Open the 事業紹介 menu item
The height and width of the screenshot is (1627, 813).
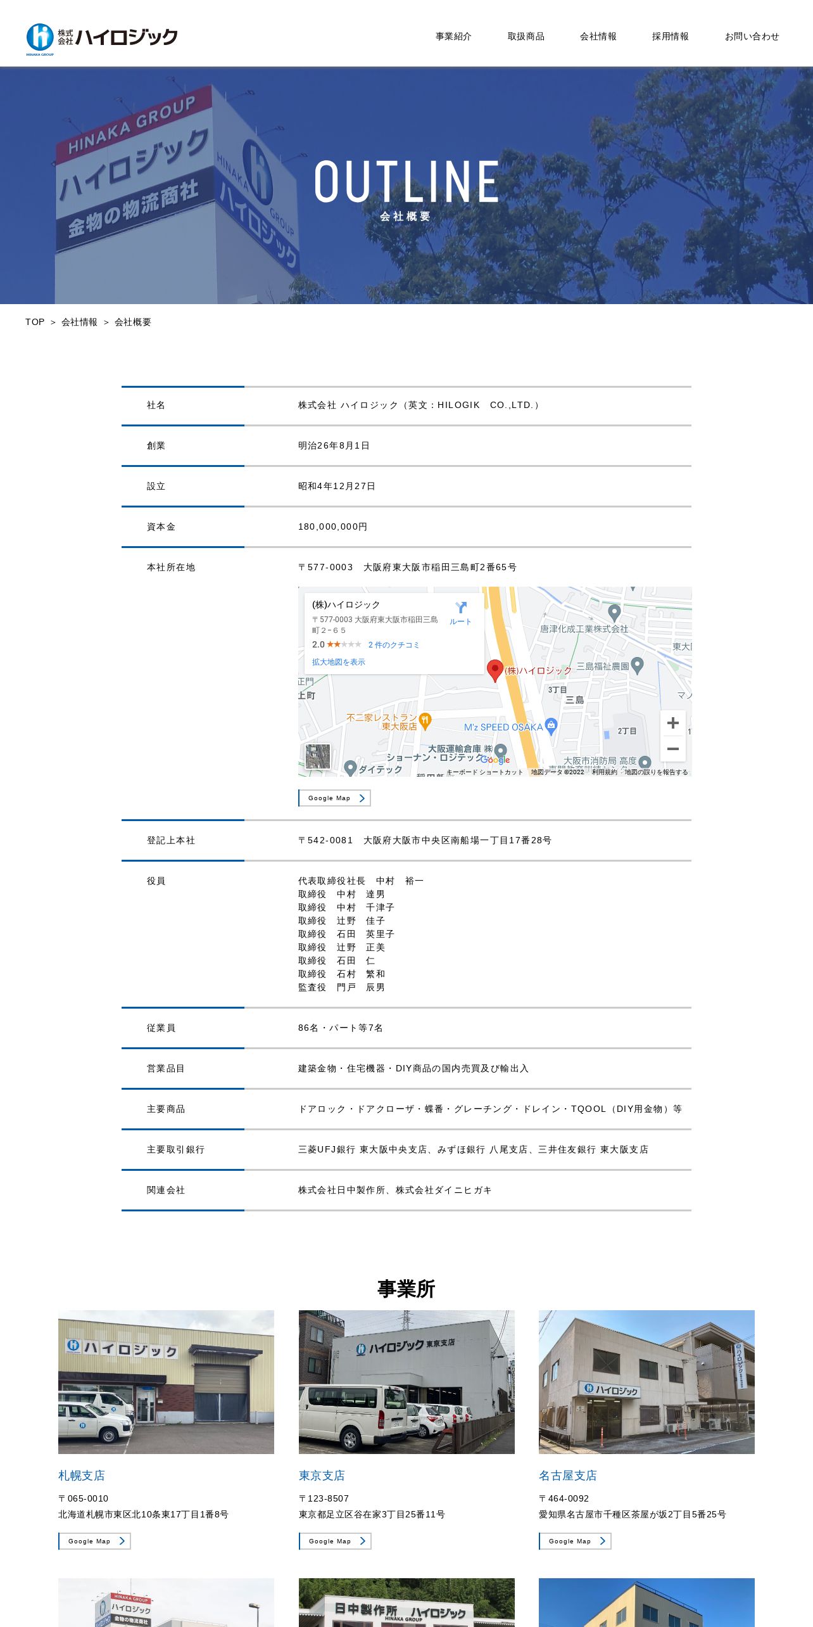453,37
